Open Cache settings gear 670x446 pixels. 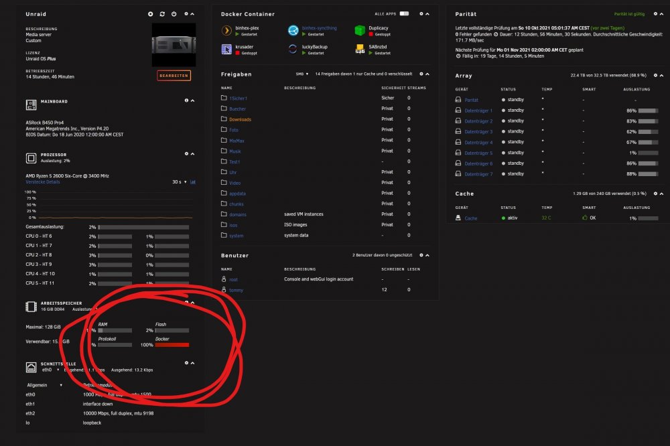[655, 194]
